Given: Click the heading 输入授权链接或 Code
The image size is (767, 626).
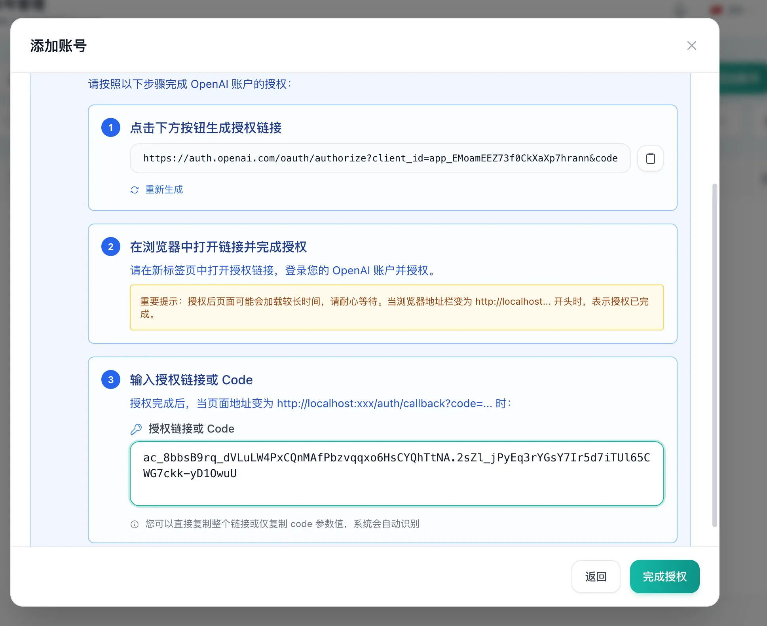Looking at the screenshot, I should 191,380.
